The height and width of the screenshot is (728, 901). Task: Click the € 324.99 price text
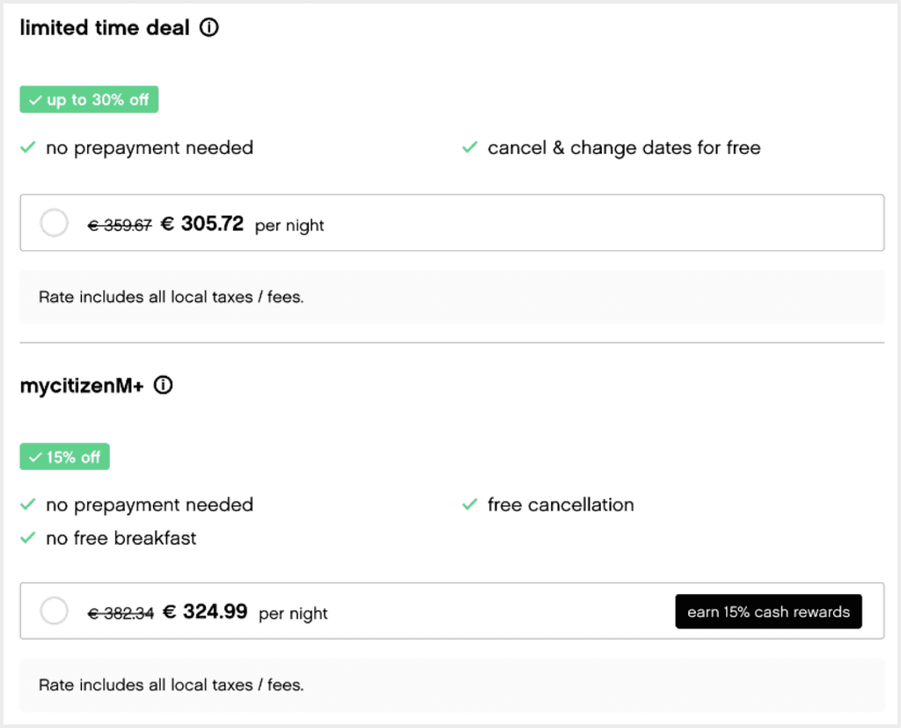205,611
